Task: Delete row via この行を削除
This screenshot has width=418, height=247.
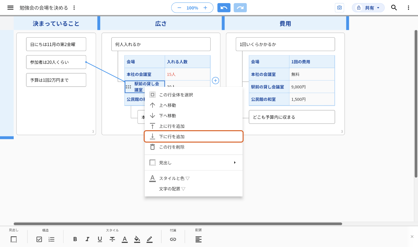Action: point(194,147)
